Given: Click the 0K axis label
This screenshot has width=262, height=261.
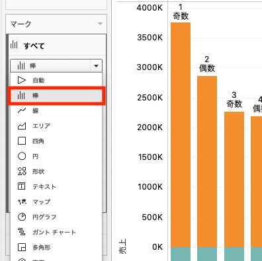Looking at the screenshot, I should coord(157,247).
